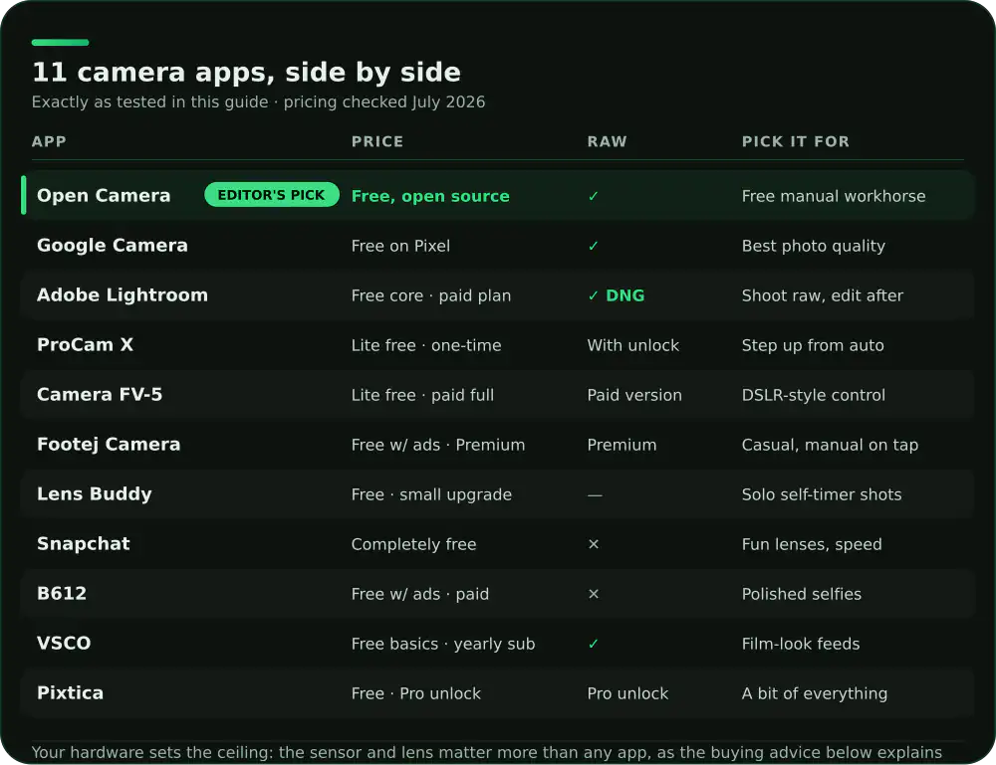Click 'Free manual workhorse' description
Screen dimensions: 996x765
834,196
